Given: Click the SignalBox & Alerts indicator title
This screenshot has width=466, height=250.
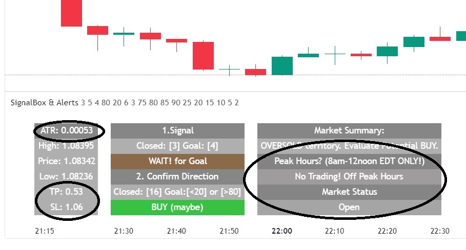Looking at the screenshot, I should [x=45, y=103].
